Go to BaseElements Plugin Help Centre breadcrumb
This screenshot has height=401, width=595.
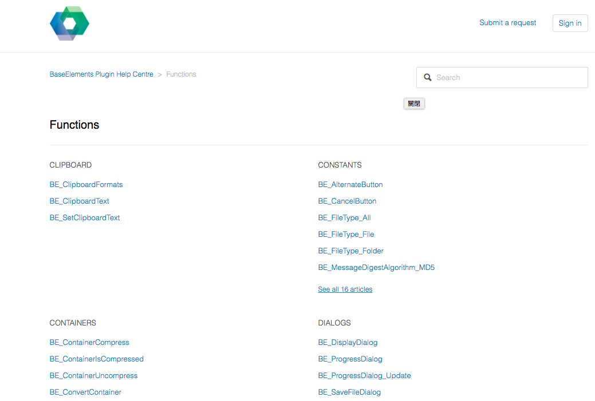point(101,74)
